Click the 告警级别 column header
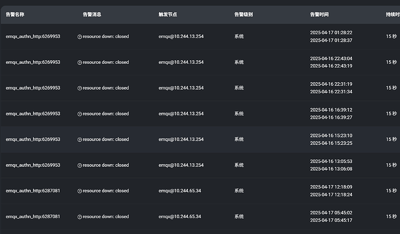The height and width of the screenshot is (234, 400). [x=243, y=14]
